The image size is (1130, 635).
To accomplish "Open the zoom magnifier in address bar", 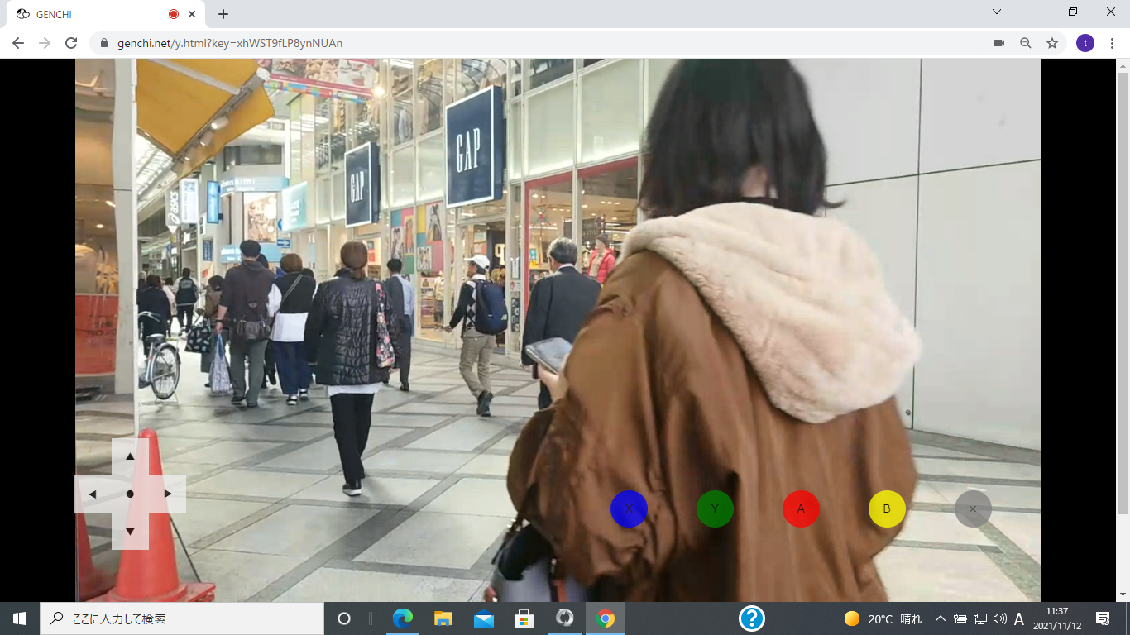I will (x=1026, y=43).
